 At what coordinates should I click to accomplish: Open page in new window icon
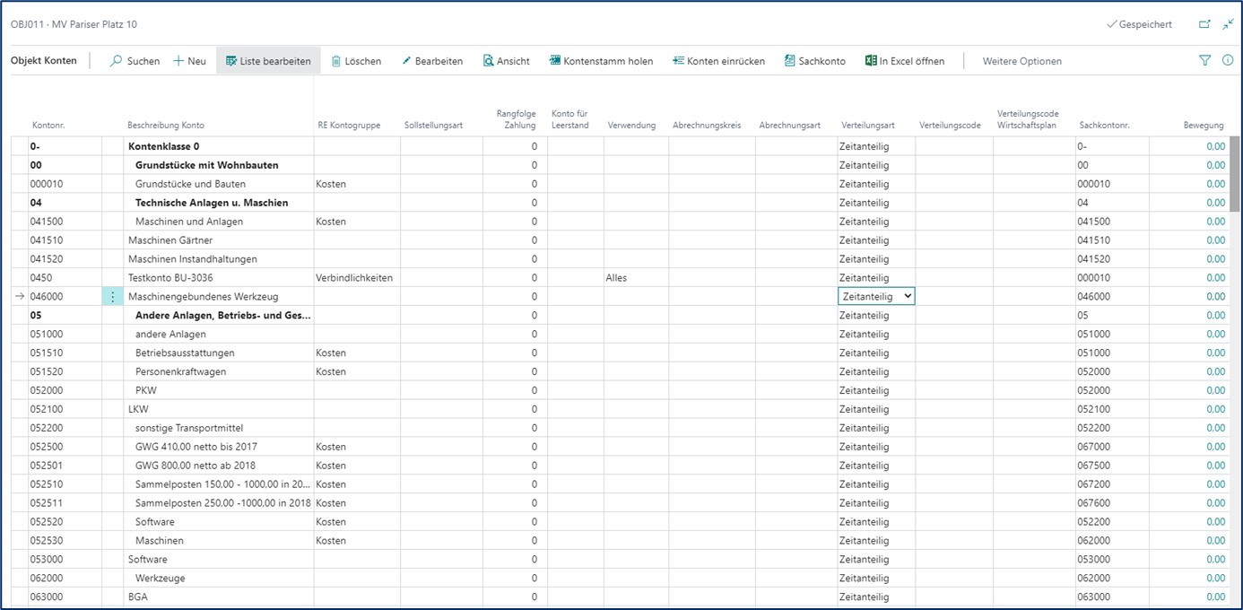click(1204, 24)
